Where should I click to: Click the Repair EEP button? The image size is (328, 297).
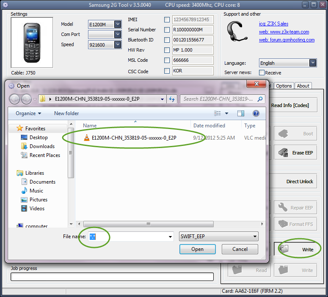(x=295, y=207)
